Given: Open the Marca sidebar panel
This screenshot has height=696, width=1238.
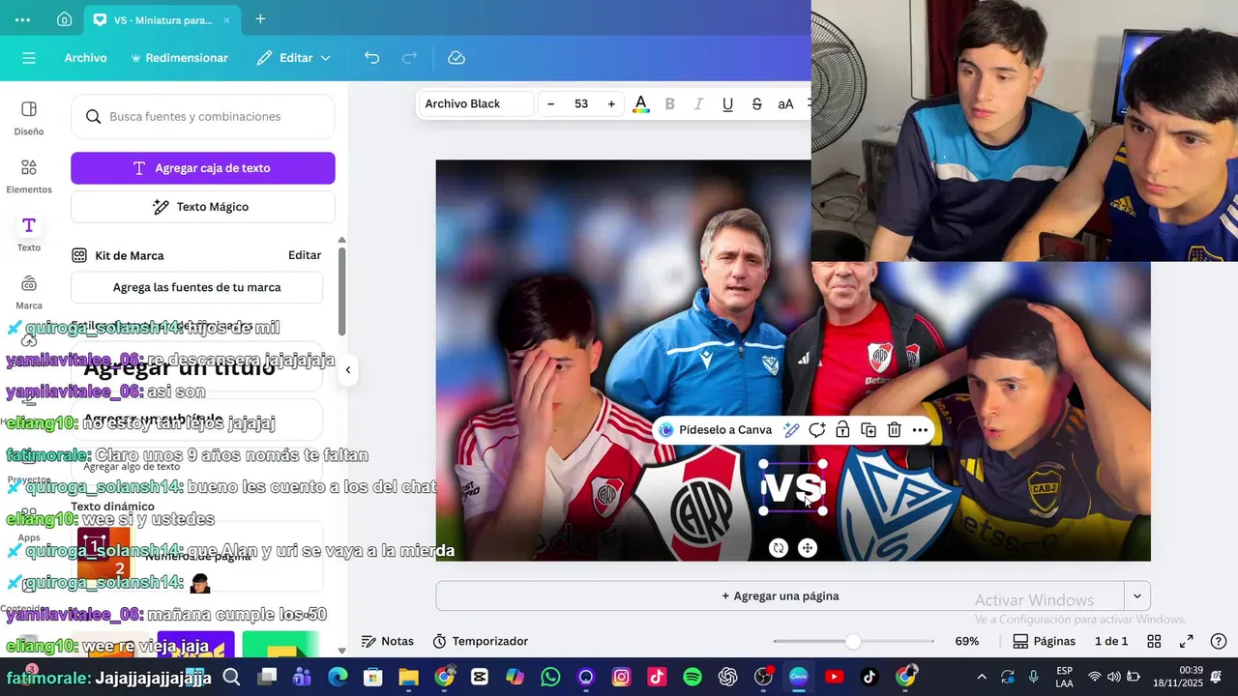Looking at the screenshot, I should (x=29, y=293).
